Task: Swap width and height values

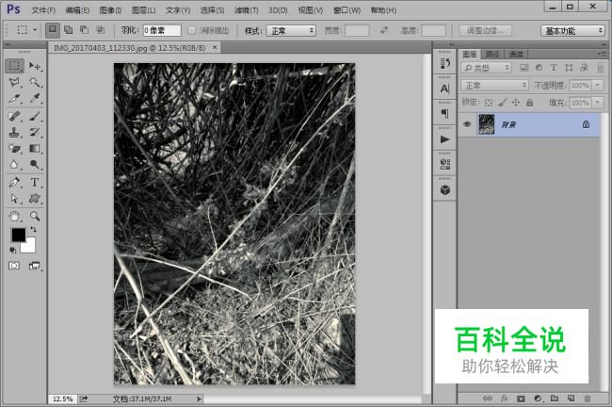Action: 384,30
